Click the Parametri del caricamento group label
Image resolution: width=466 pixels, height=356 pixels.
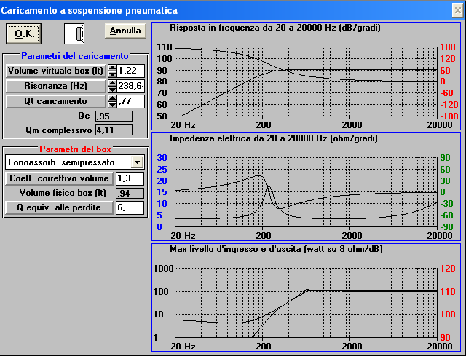(75, 56)
